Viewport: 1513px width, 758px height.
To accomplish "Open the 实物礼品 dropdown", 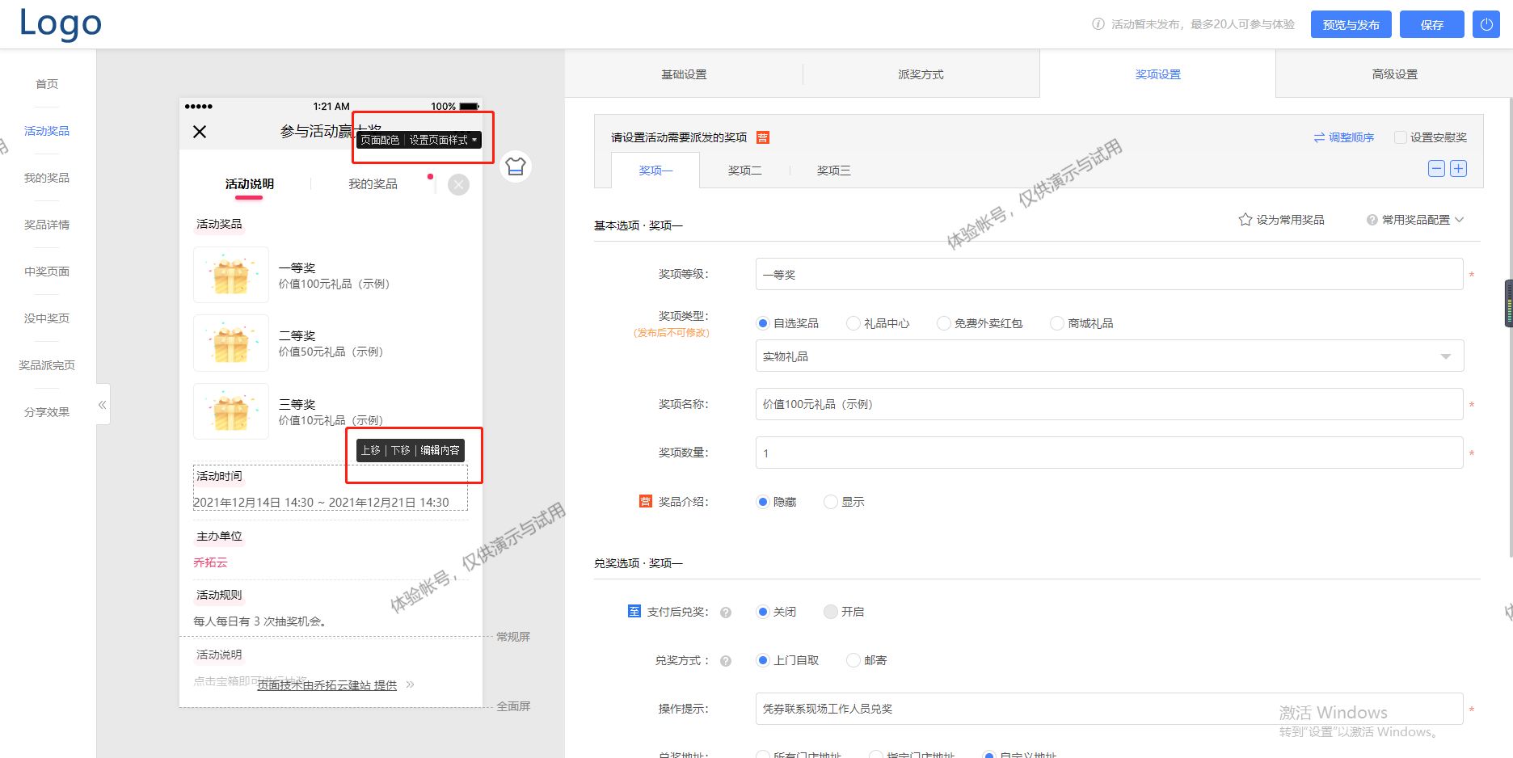I will [1446, 356].
